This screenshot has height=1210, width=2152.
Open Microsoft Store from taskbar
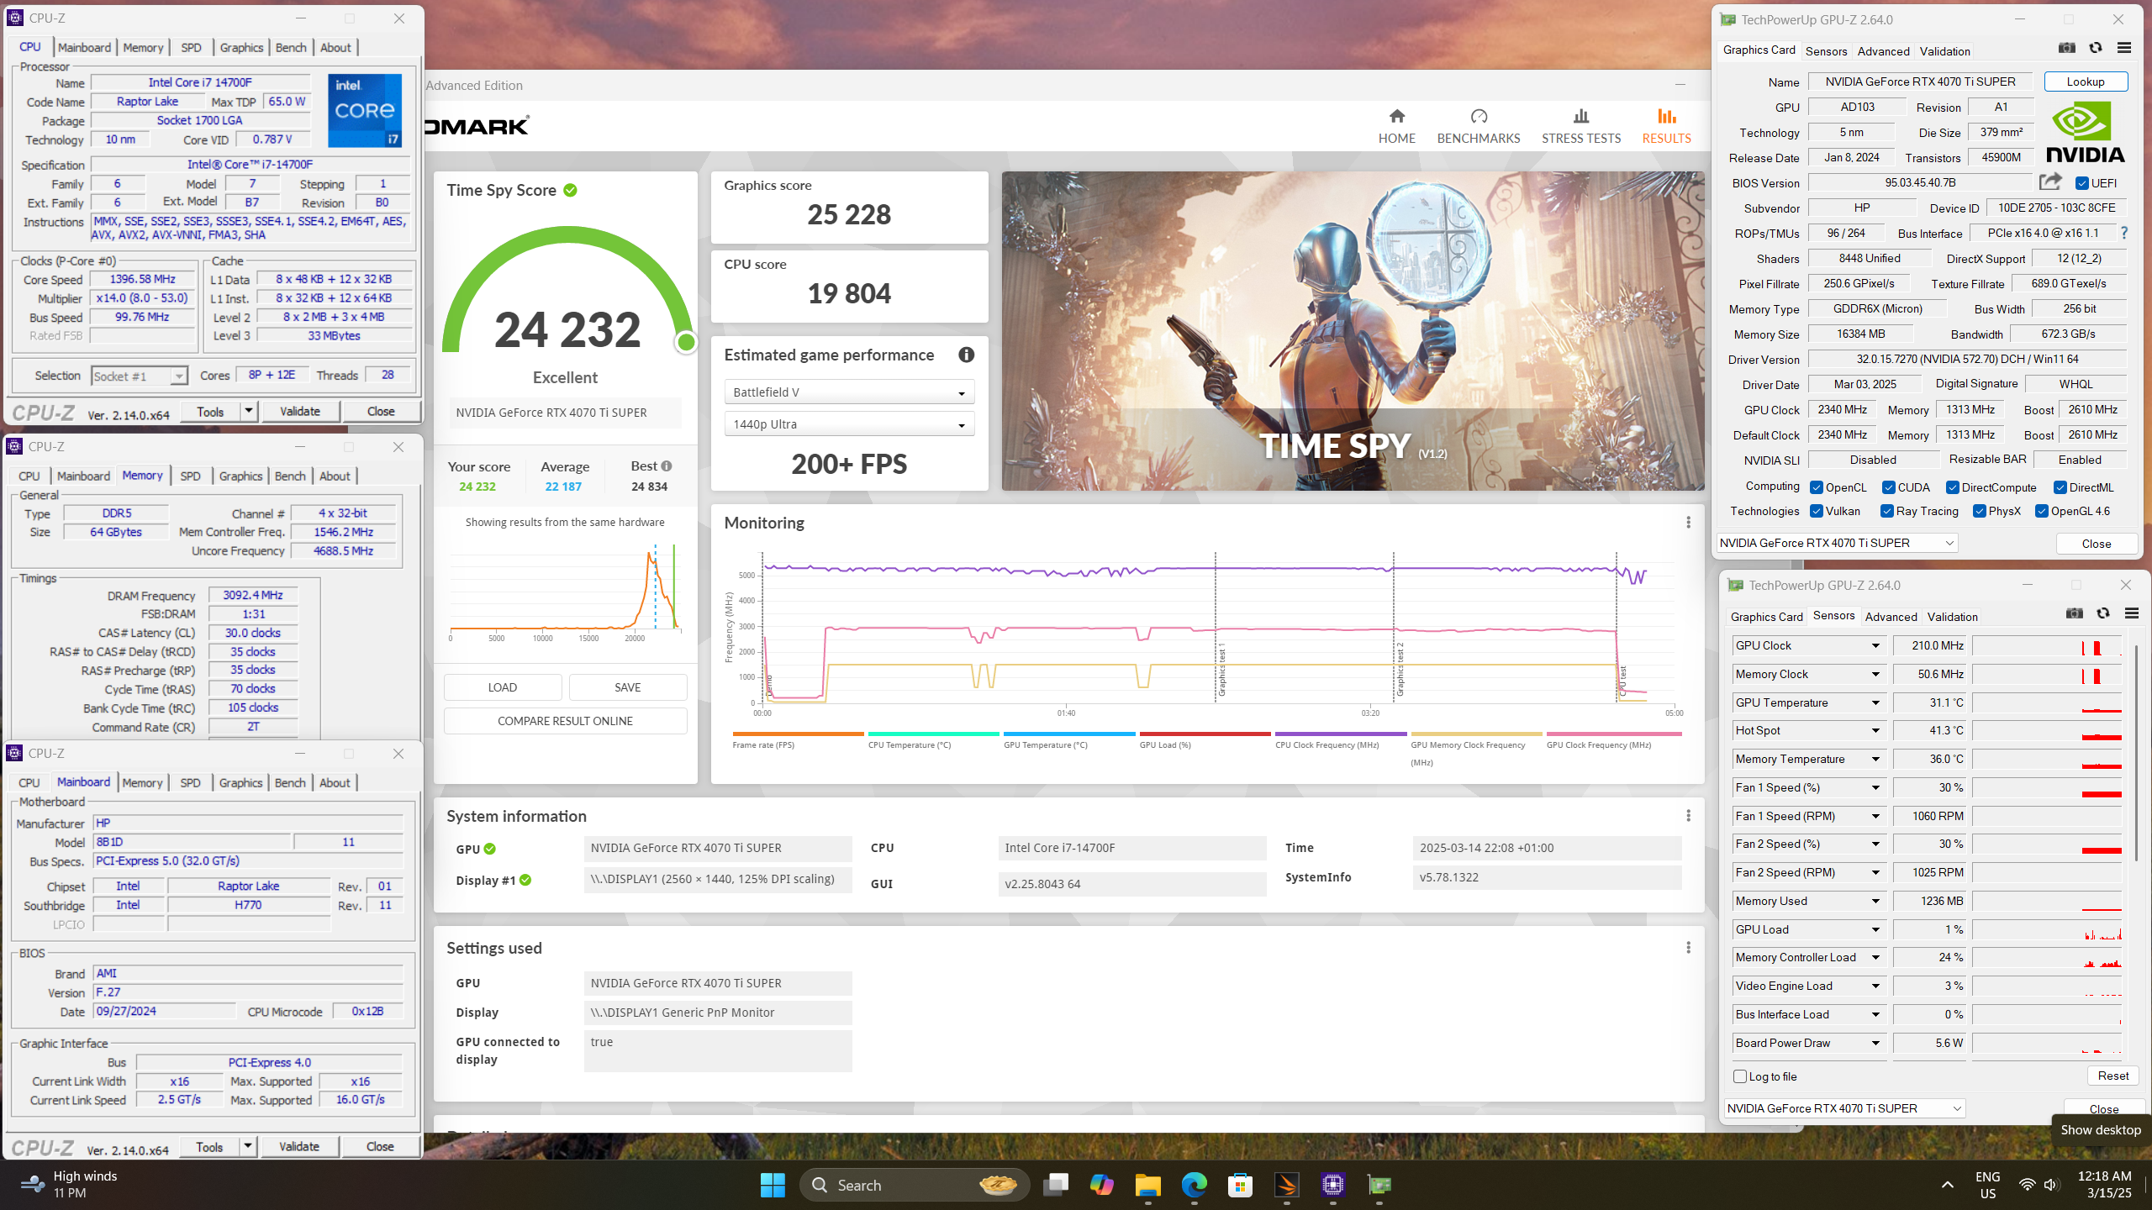(x=1240, y=1186)
